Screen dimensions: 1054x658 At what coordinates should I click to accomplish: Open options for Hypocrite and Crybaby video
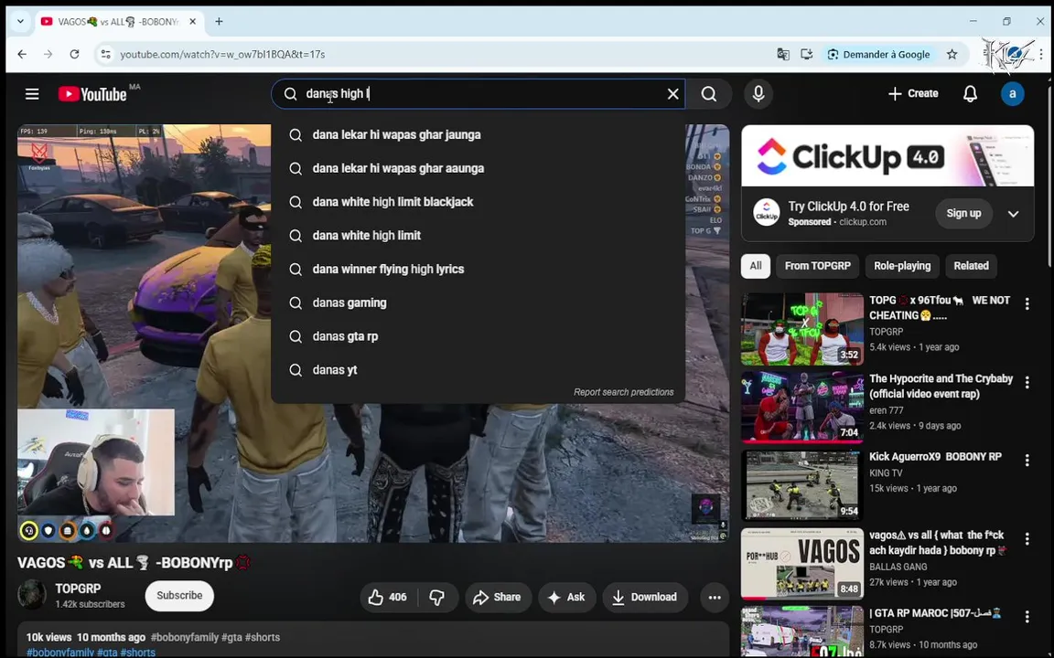tap(1027, 383)
